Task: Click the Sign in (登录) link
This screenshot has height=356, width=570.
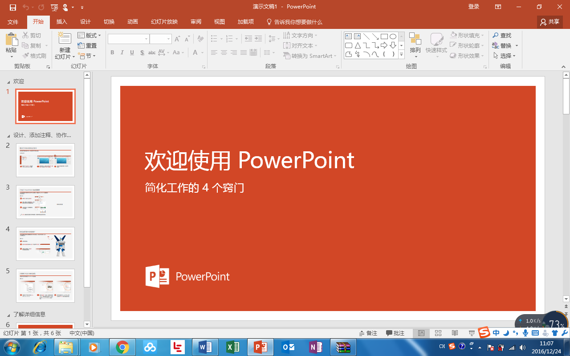Action: click(x=474, y=7)
